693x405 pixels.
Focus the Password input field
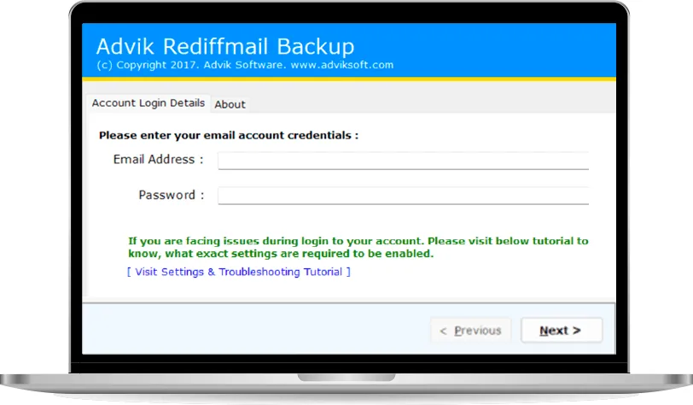[x=403, y=196]
